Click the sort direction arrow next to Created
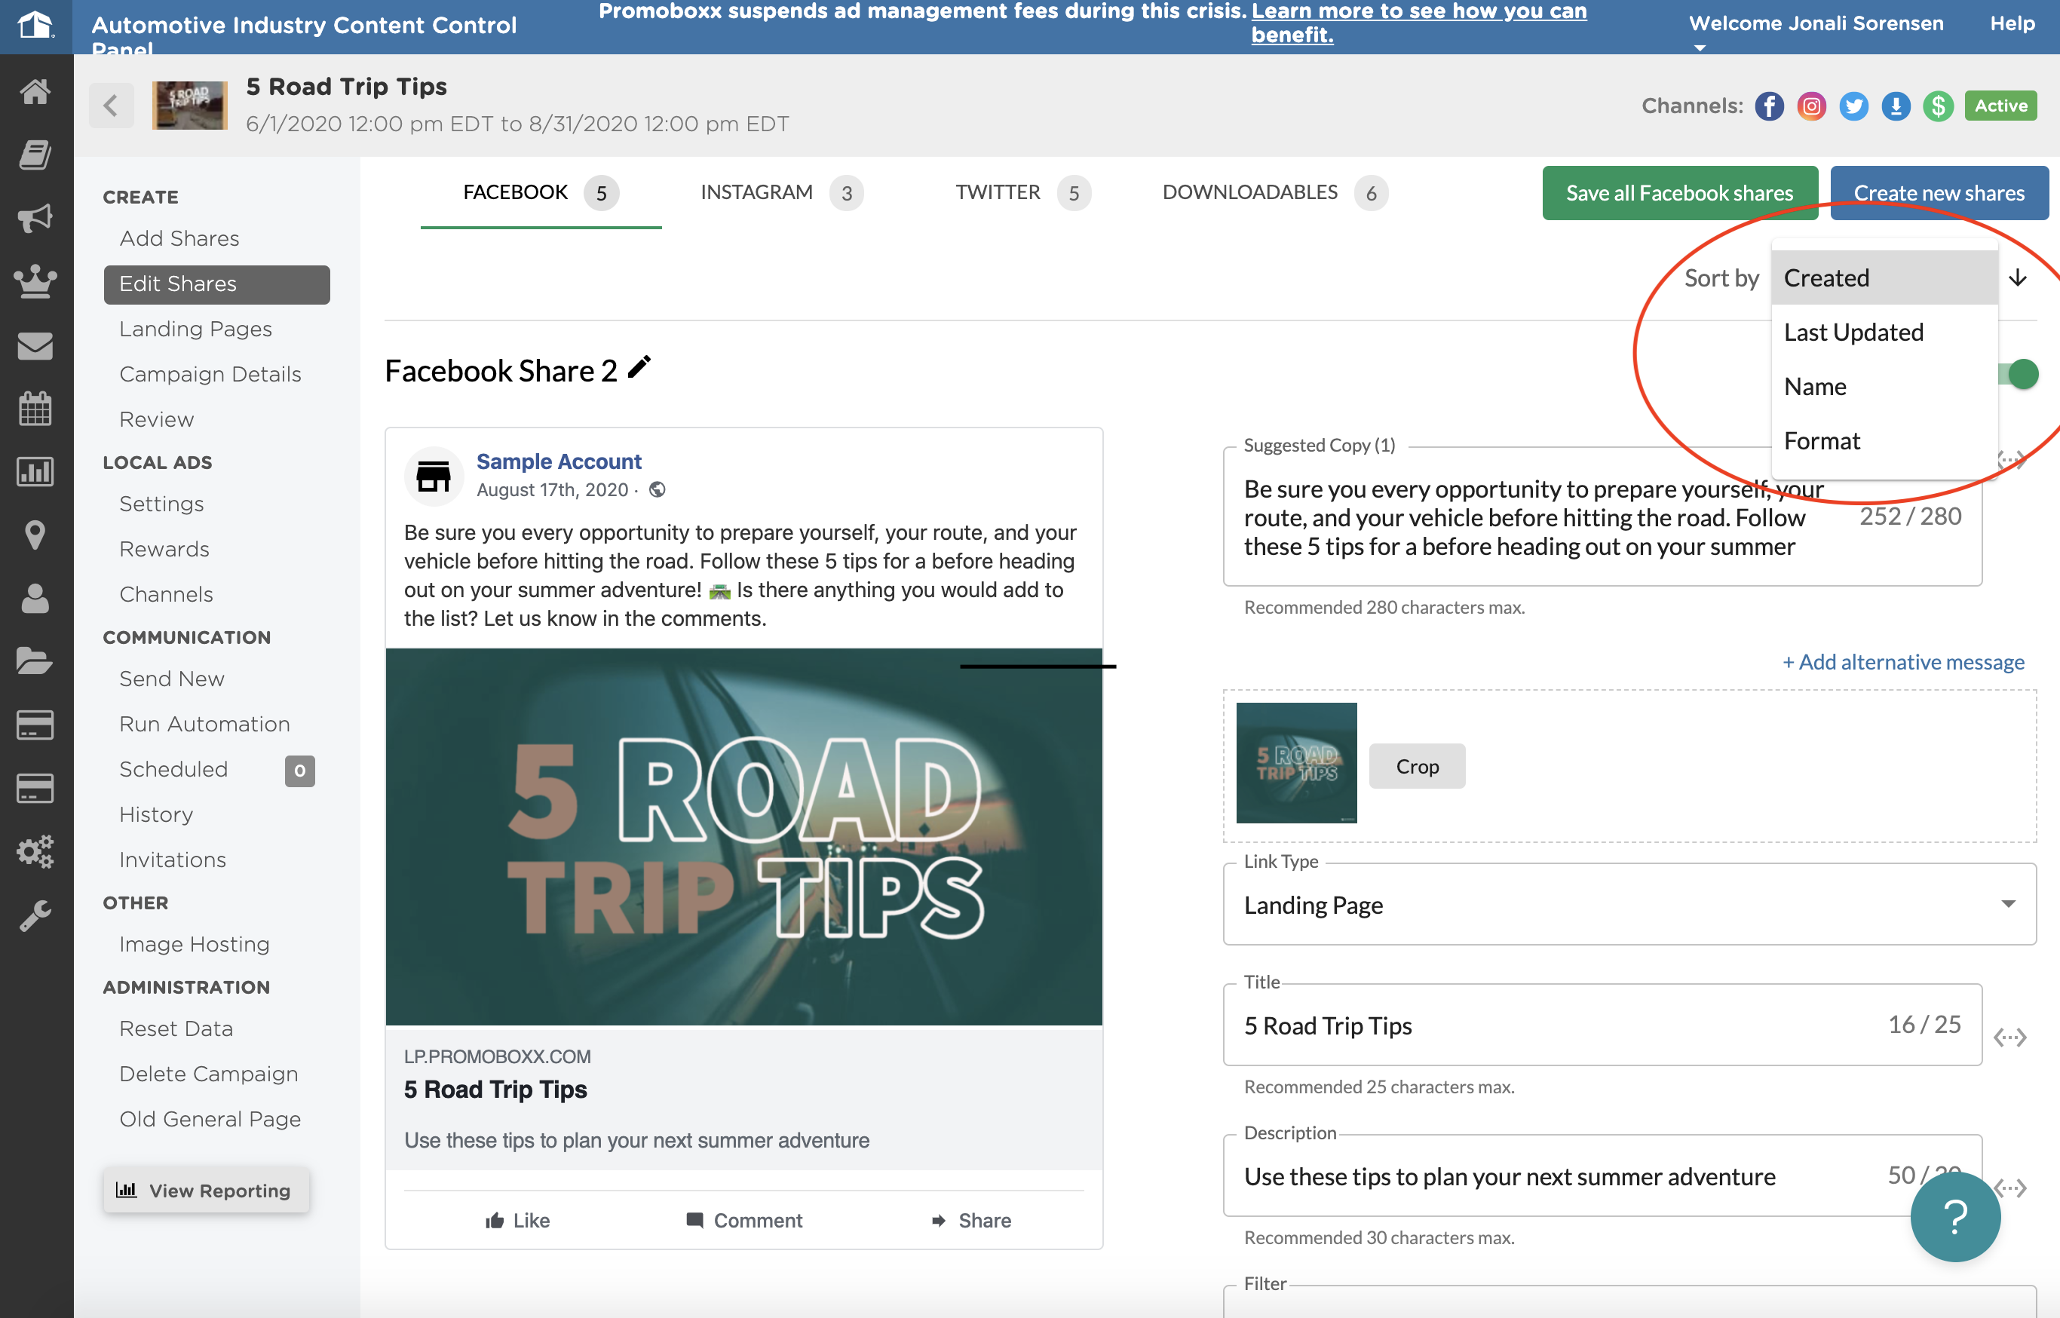2060x1318 pixels. 2019,277
